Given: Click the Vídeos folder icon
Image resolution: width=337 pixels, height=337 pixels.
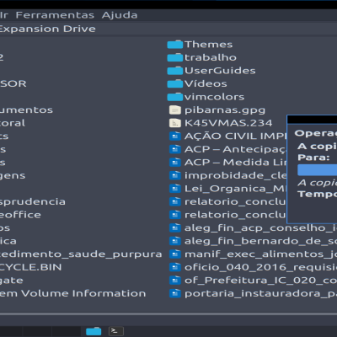Looking at the screenshot, I should coord(175,83).
